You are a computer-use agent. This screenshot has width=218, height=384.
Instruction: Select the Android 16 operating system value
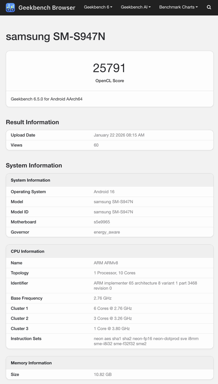(104, 192)
